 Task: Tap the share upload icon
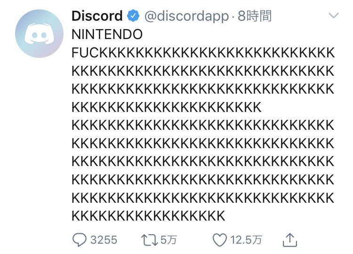tap(290, 240)
